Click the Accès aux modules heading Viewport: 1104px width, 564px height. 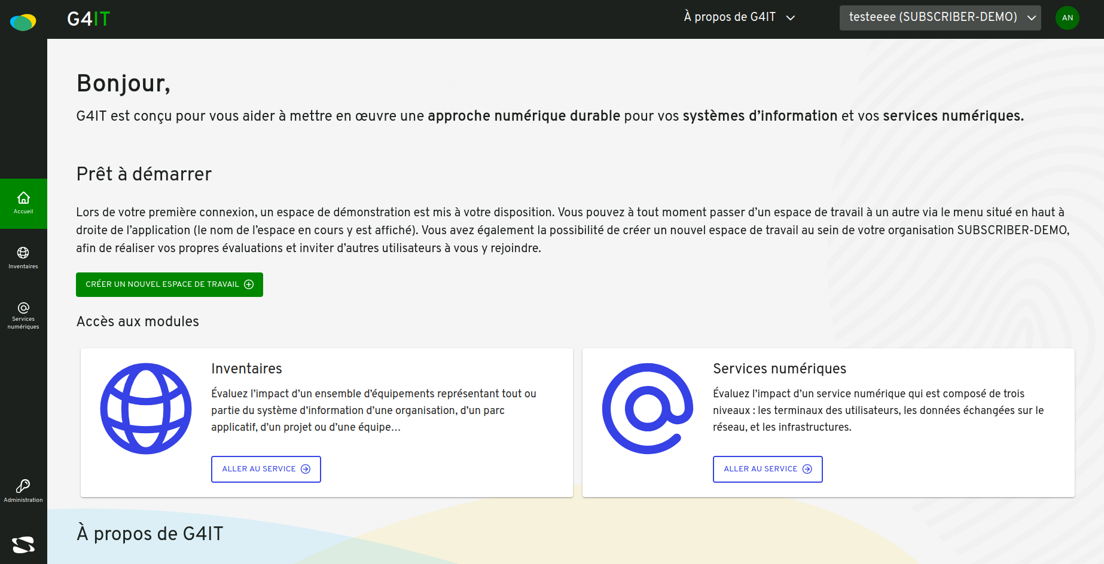(x=138, y=321)
